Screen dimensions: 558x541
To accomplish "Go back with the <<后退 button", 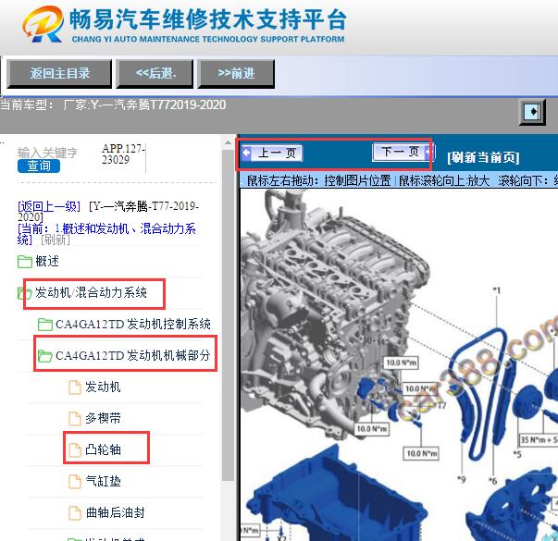I will tap(155, 74).
